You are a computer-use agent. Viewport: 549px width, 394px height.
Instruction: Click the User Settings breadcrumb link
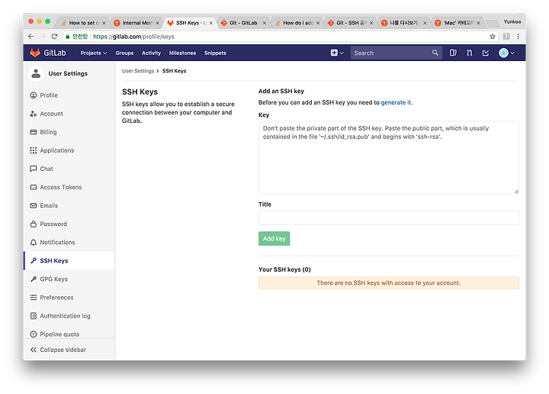[138, 71]
